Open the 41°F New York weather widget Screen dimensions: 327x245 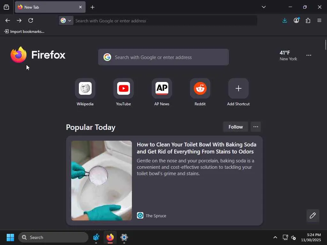(x=288, y=56)
